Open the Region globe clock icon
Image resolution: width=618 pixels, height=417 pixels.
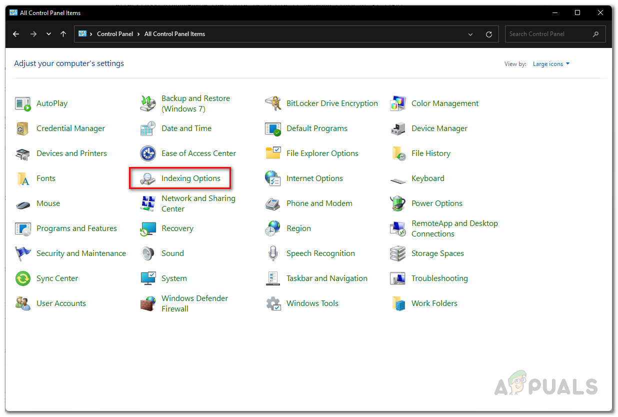[x=273, y=228]
